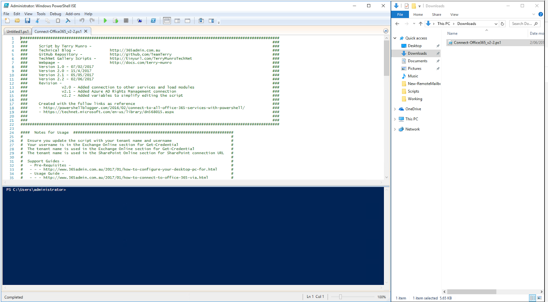The width and height of the screenshot is (548, 302).
Task: Open Explorer help question mark icon
Action: tap(540, 14)
